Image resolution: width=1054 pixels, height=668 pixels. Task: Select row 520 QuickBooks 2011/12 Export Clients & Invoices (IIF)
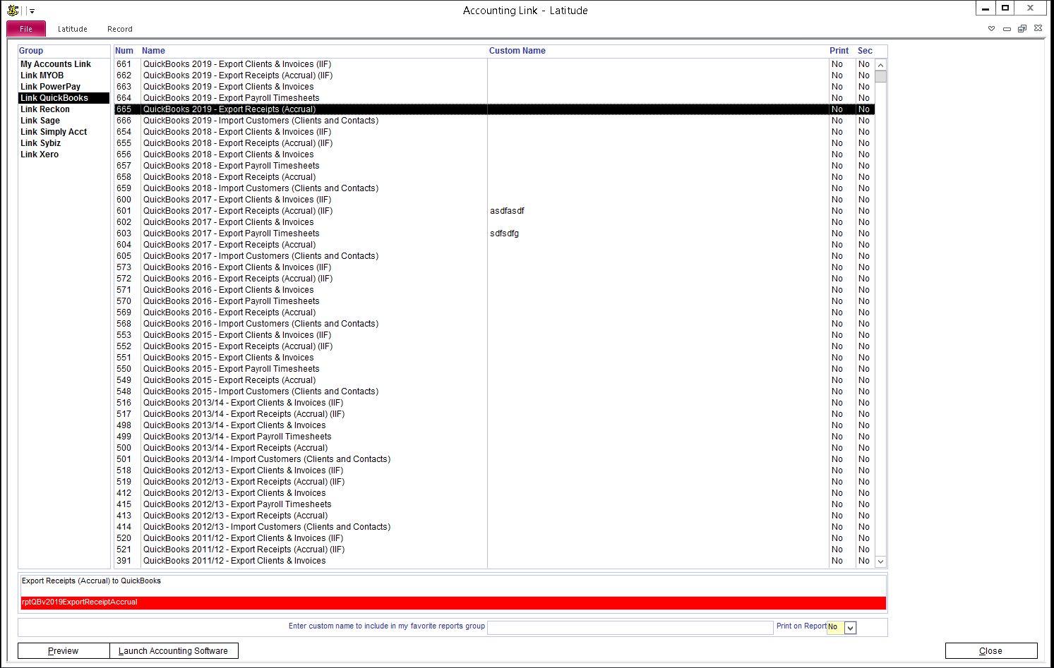tap(494, 538)
